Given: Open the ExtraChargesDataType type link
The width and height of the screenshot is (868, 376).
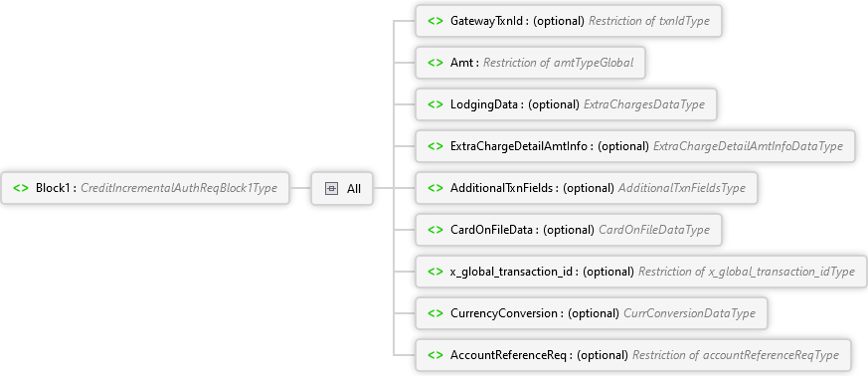Looking at the screenshot, I should (x=644, y=104).
